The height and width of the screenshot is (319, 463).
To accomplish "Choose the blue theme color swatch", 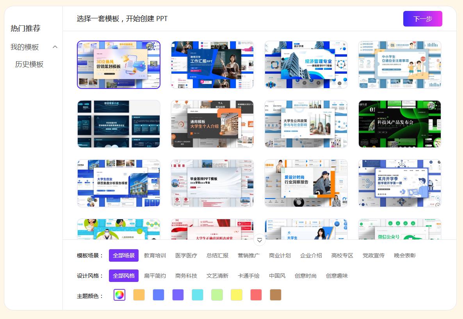I will 158,295.
